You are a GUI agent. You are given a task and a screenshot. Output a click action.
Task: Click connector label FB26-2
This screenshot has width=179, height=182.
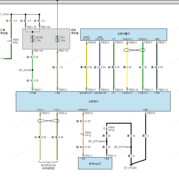105,42
